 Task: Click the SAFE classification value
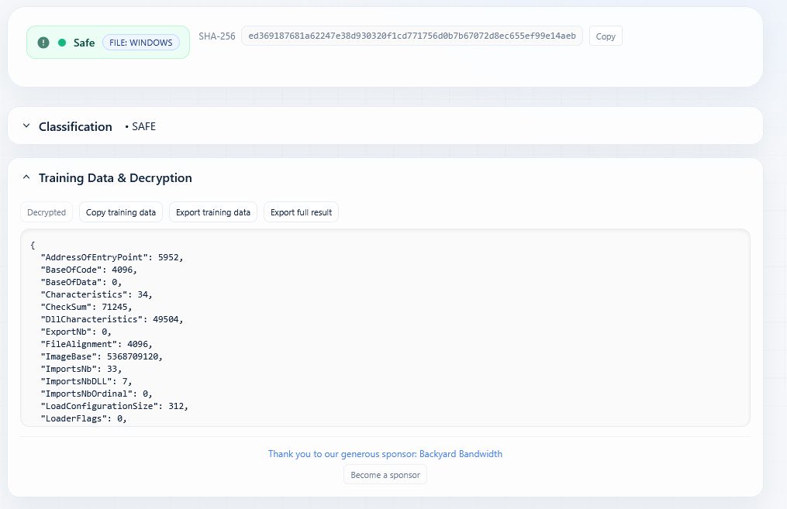pos(143,126)
